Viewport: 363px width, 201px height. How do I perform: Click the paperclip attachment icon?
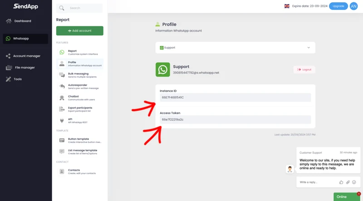pyautogui.click(x=348, y=182)
